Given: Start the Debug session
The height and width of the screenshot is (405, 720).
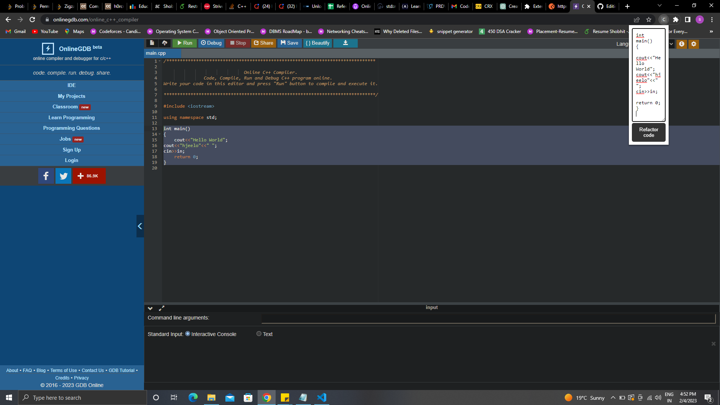Looking at the screenshot, I should 211,43.
